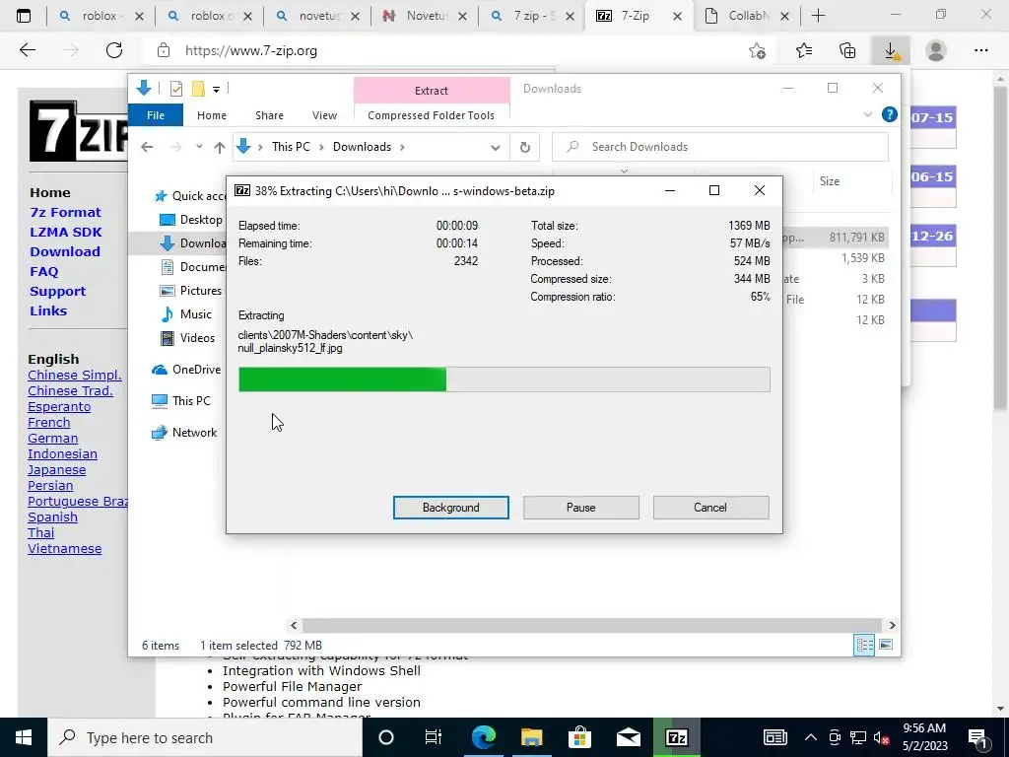Viewport: 1009px width, 757px height.
Task: Open Windows Start menu
Action: 24,737
